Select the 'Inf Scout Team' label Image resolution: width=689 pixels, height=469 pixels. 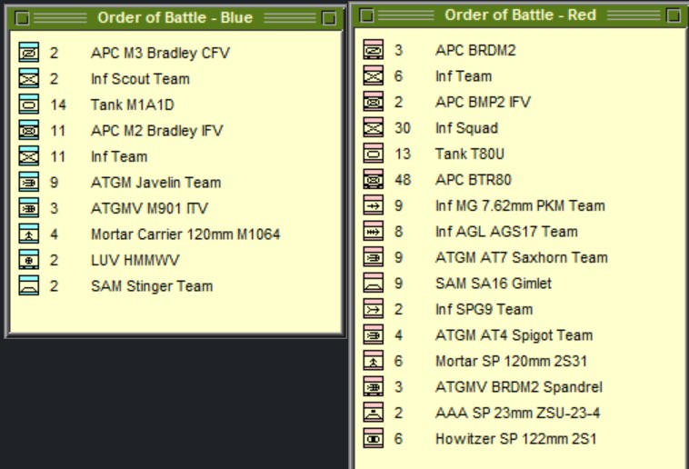pyautogui.click(x=140, y=79)
